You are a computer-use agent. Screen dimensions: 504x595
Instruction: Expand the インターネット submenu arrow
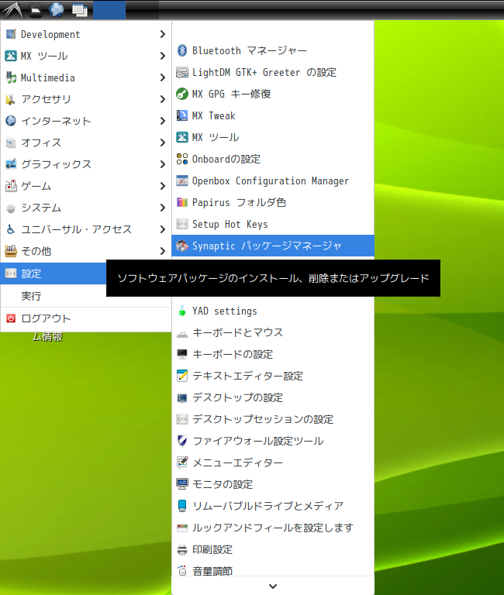click(x=163, y=121)
